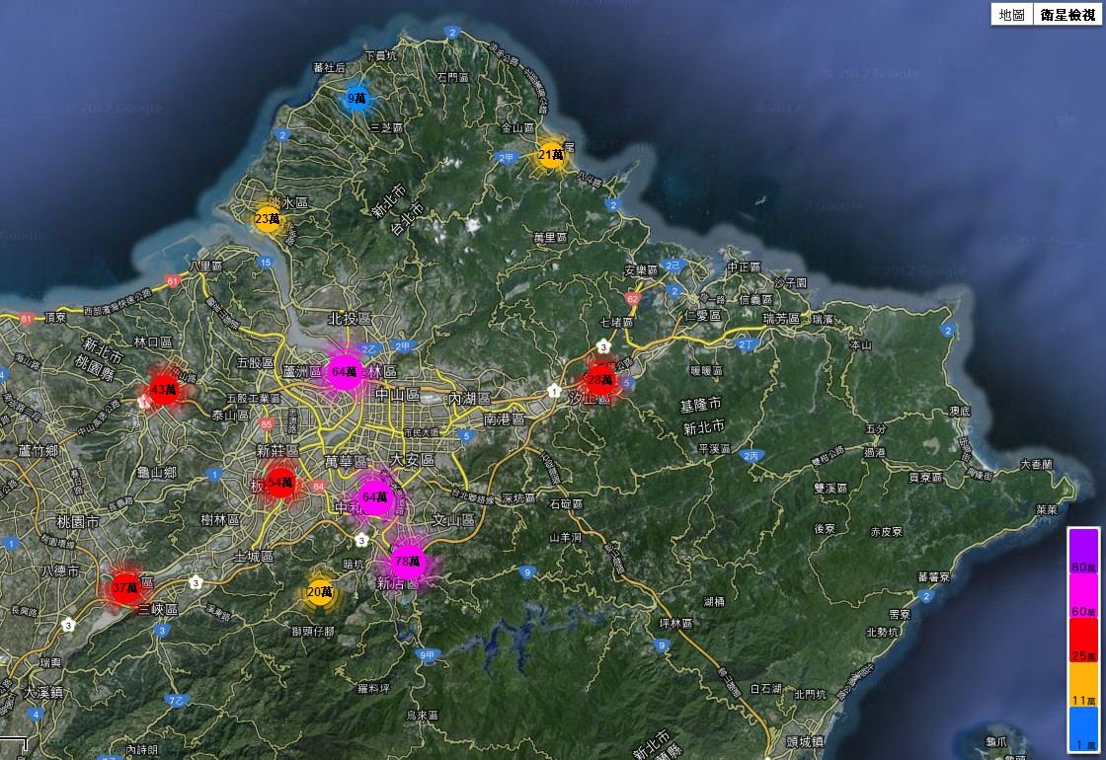Screen dimensions: 1106x760
Task: Select the orange 23萬 marker at 淡水區
Action: pyautogui.click(x=268, y=219)
